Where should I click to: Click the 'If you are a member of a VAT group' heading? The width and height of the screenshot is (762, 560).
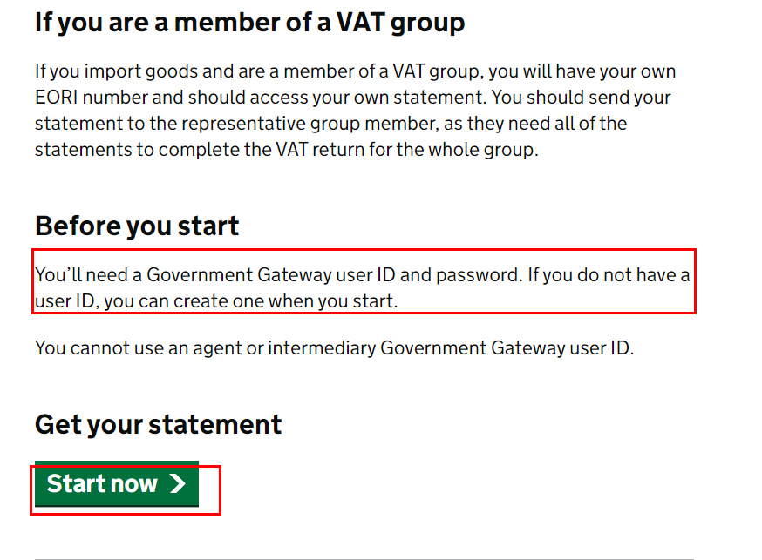coord(250,23)
